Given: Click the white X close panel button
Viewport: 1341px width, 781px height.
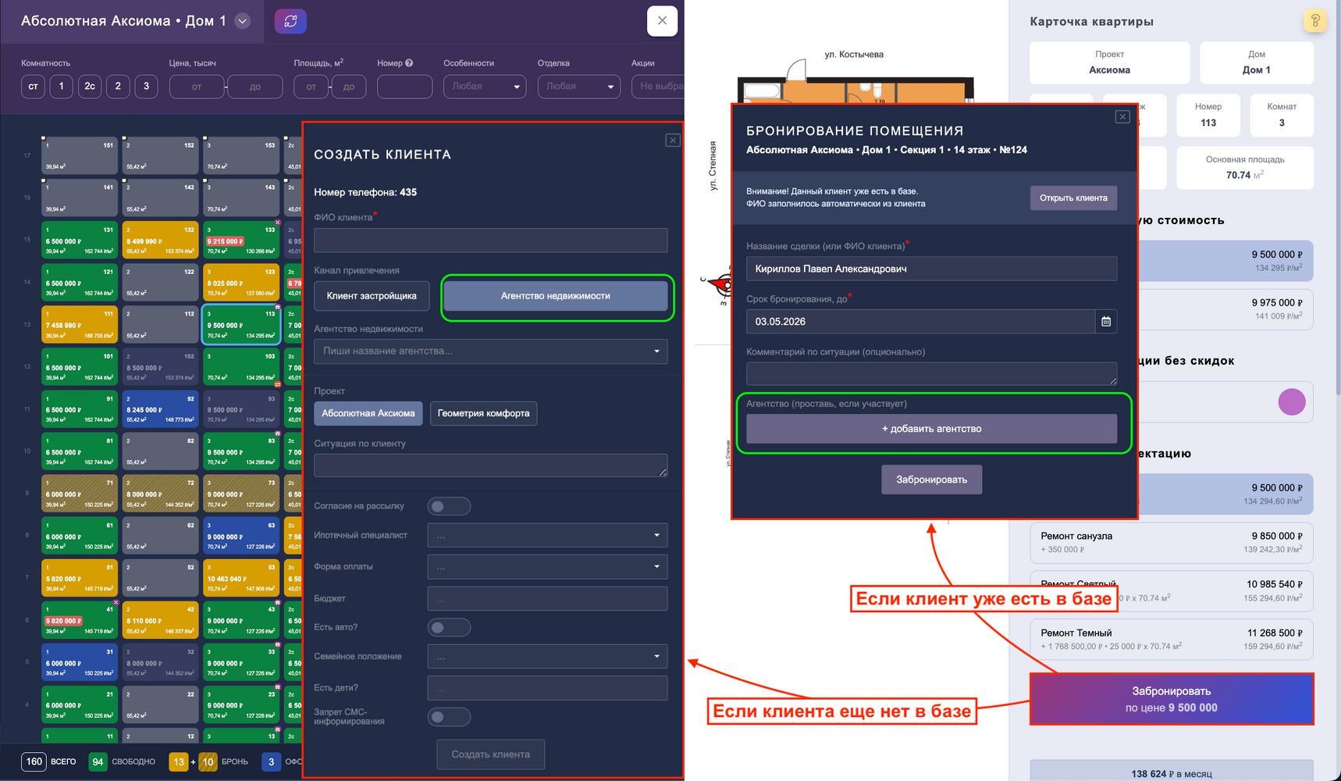Looking at the screenshot, I should click(662, 21).
